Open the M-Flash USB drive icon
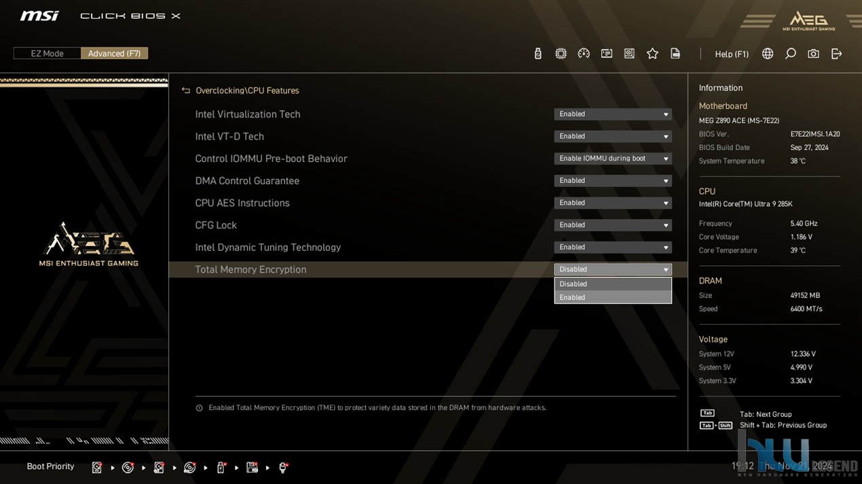 538,54
